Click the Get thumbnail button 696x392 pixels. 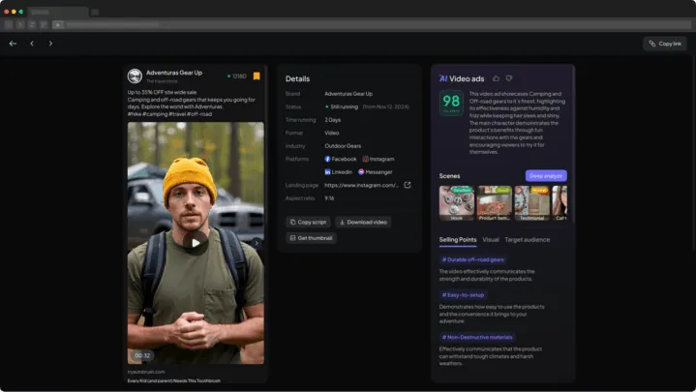[311, 238]
